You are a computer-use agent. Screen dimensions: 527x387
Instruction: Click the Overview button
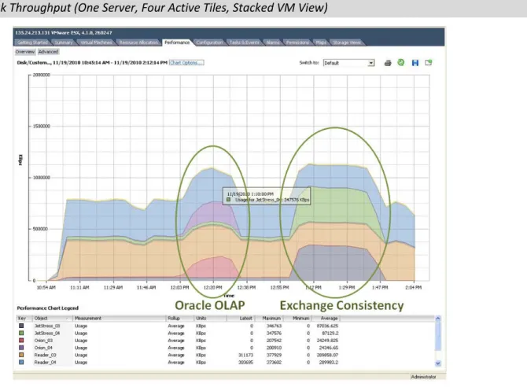[25, 52]
